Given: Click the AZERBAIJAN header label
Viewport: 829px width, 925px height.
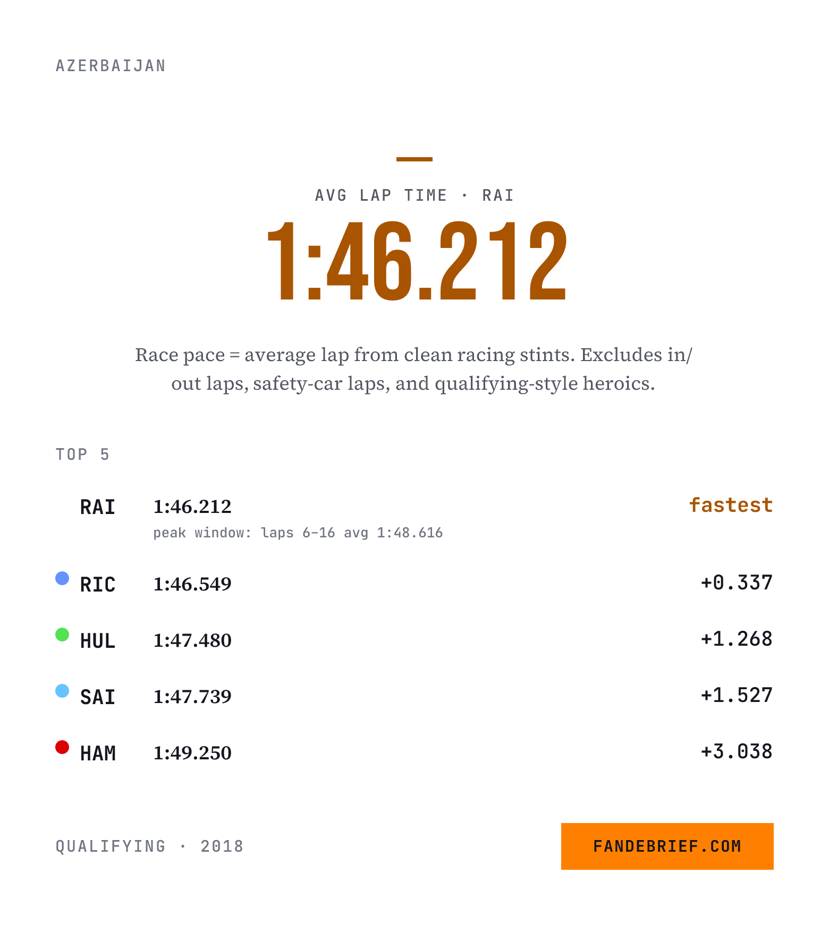Looking at the screenshot, I should click(111, 66).
